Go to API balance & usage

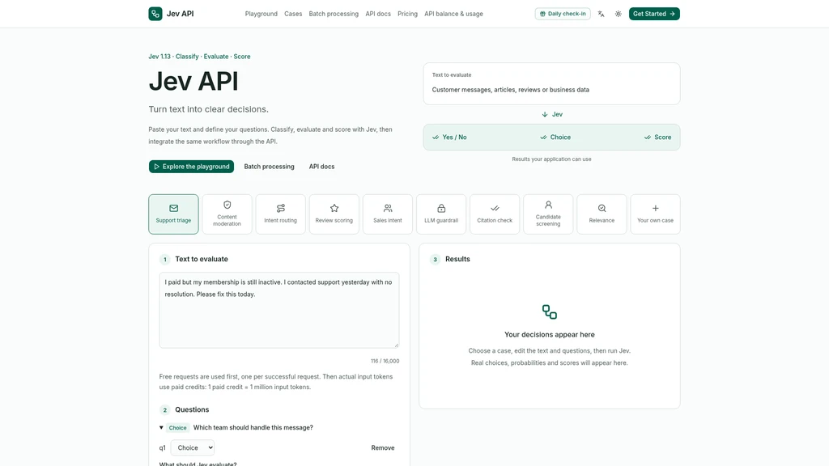click(453, 14)
